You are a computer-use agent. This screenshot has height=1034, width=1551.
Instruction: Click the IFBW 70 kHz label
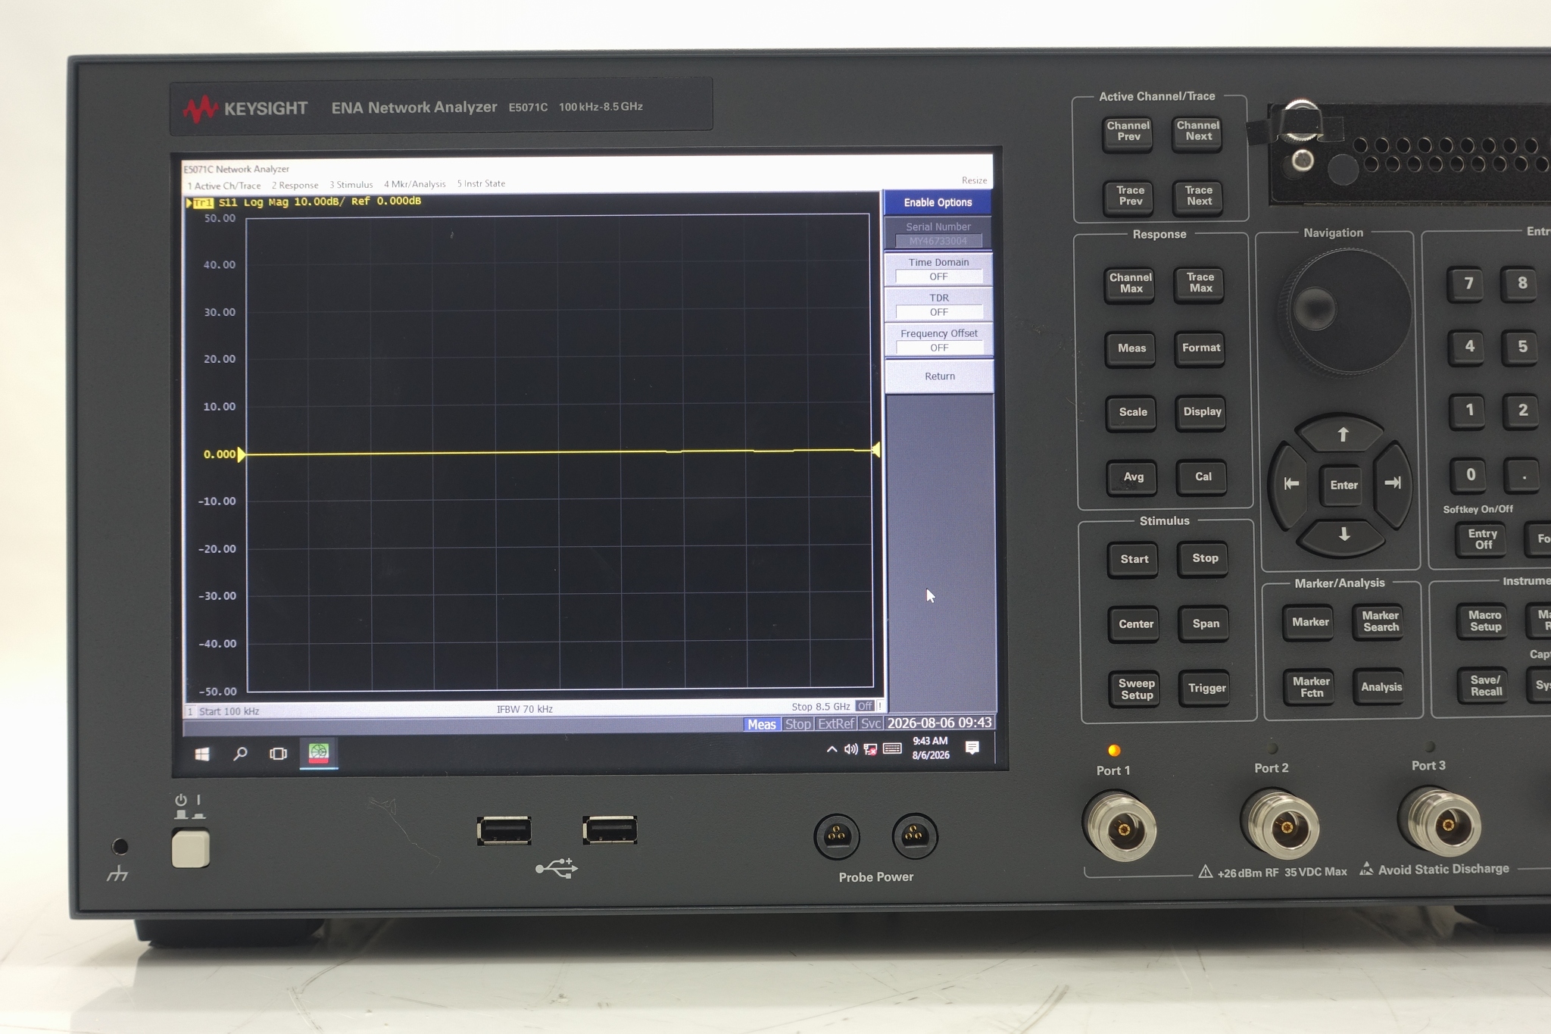525,709
